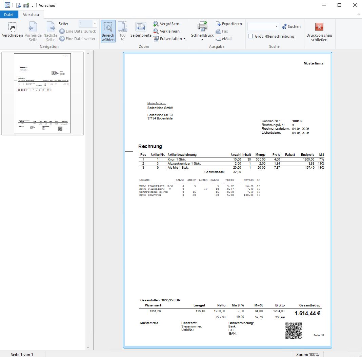Viewport: 362px width, 357px height.
Task: Select the page 1 thumbnail
Action: click(42, 93)
